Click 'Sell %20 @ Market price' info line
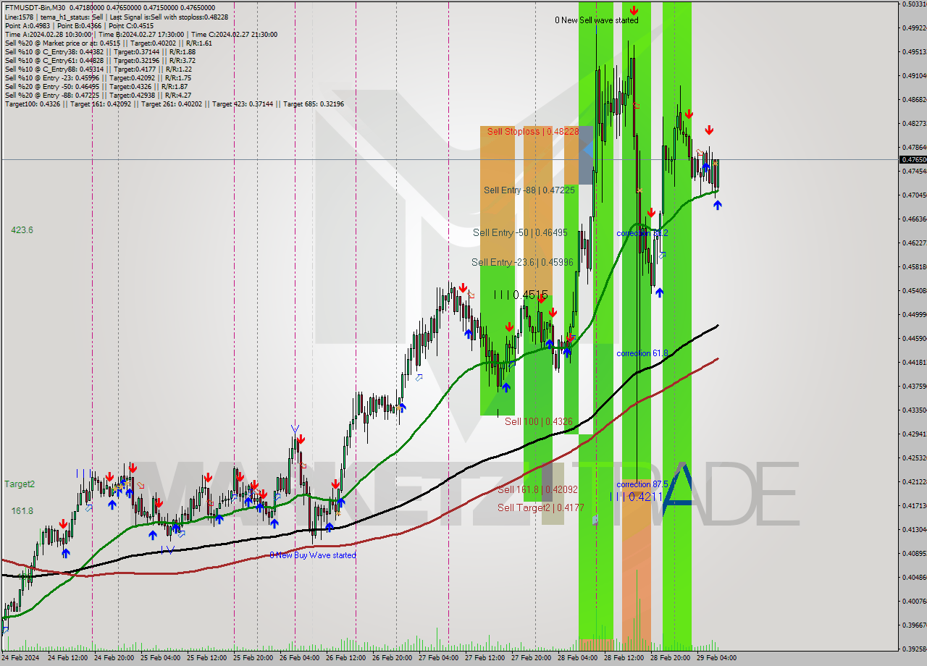Image resolution: width=927 pixels, height=666 pixels. [108, 43]
